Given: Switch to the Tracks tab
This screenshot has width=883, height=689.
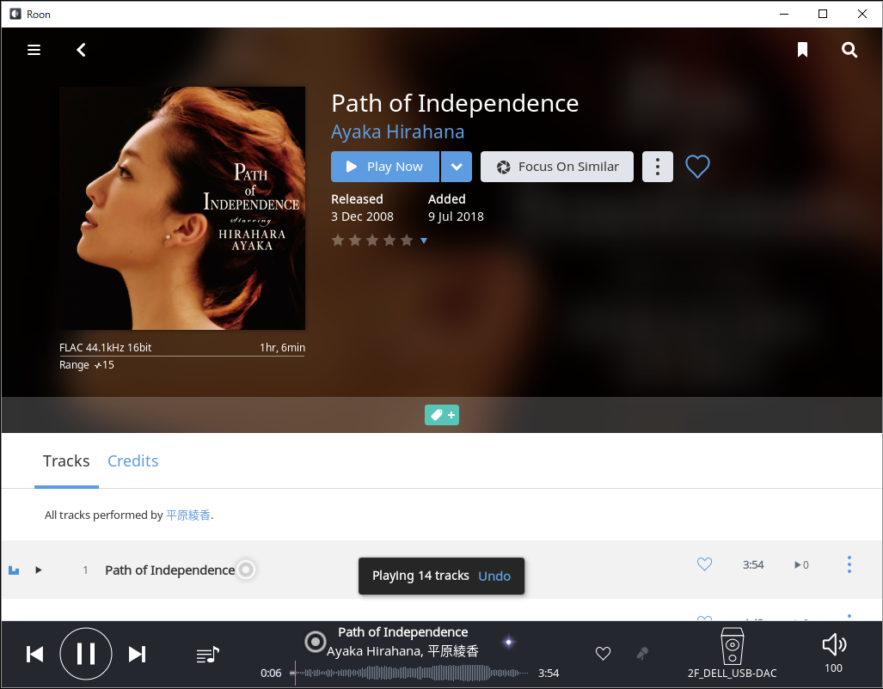Looking at the screenshot, I should tap(66, 461).
